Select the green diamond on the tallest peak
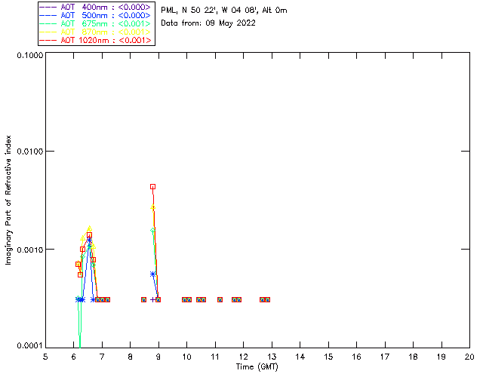 [x=152, y=230]
